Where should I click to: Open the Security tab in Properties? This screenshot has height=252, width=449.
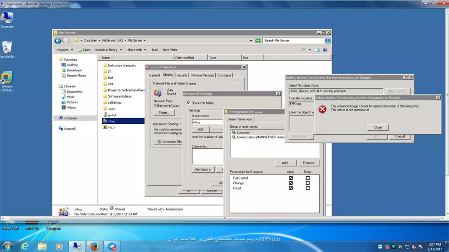[182, 75]
